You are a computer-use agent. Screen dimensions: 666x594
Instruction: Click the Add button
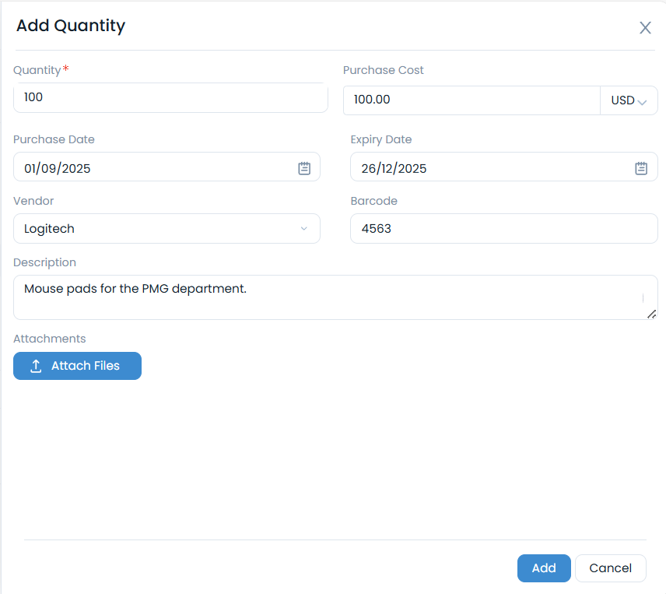click(x=544, y=568)
